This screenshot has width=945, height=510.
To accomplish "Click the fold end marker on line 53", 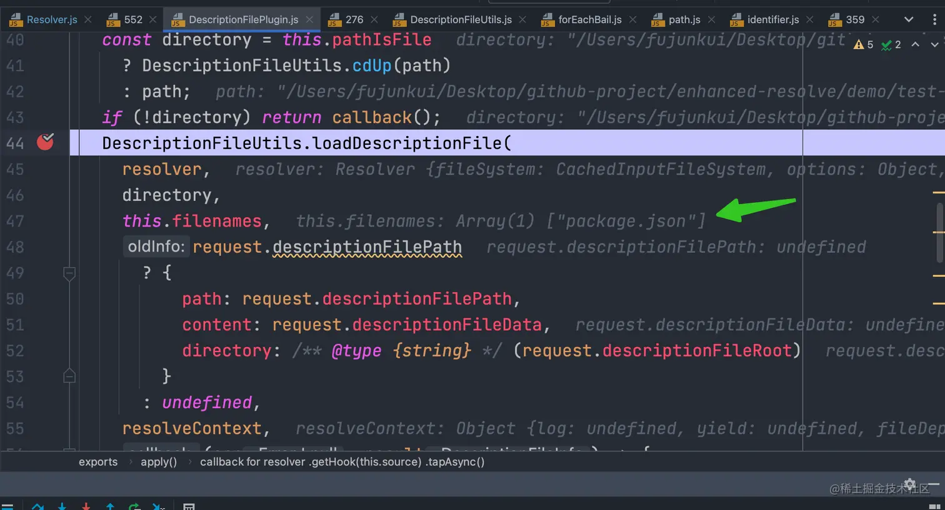I will (69, 376).
